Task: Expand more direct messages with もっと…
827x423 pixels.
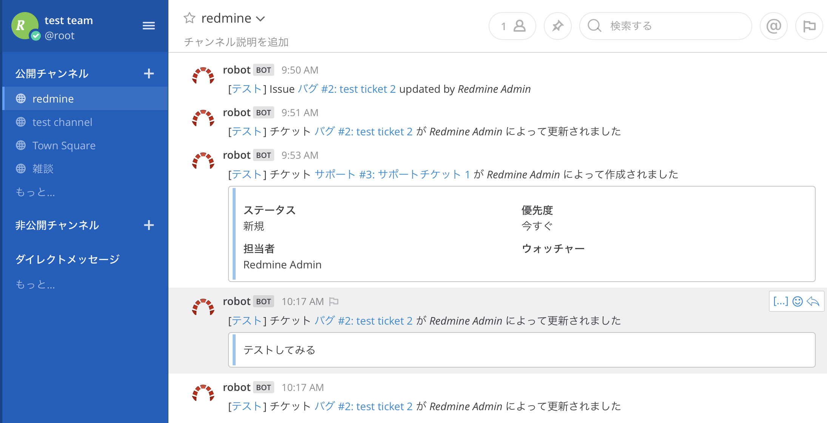Action: tap(34, 284)
